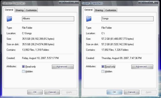Screen dimensions: 161x98
Task: Open Customize tab in Songs Properties
Action: point(111,10)
